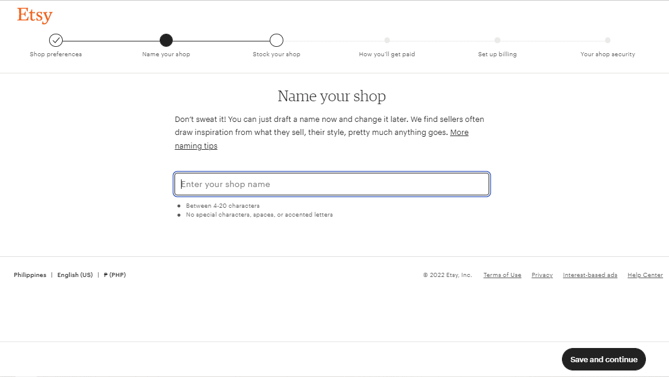This screenshot has width=669, height=377.
Task: Open the English (US) language selector
Action: pyautogui.click(x=75, y=275)
